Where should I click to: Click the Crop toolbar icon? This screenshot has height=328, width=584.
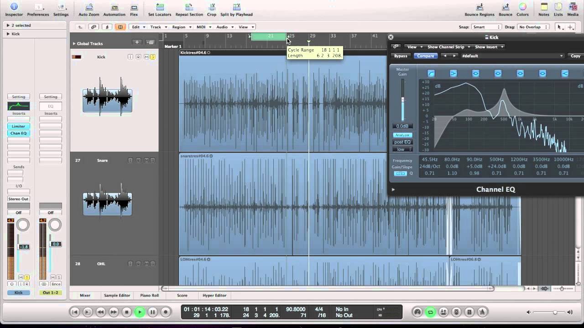tap(212, 7)
